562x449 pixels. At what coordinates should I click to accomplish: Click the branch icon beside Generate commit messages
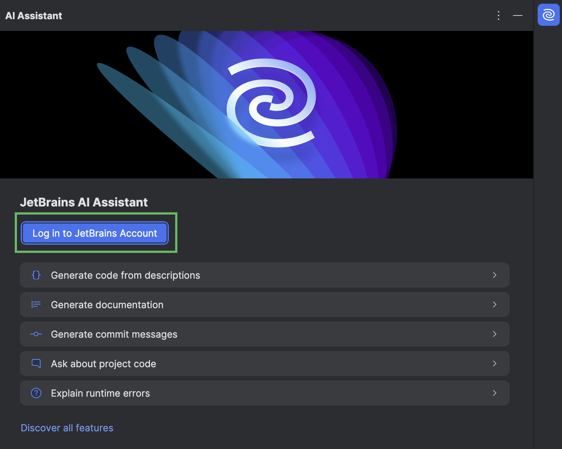36,334
